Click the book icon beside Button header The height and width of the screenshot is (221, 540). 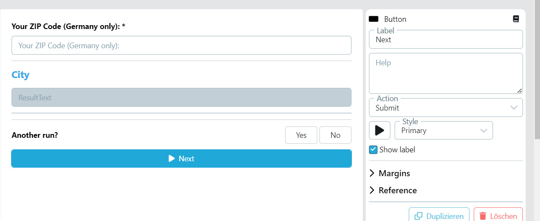(x=516, y=19)
